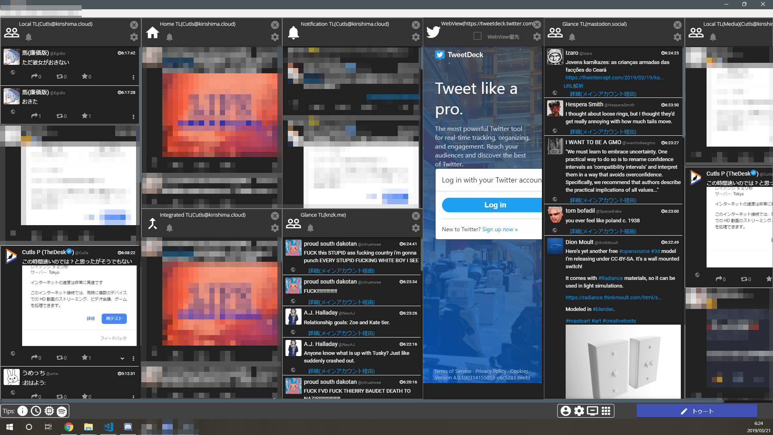Click the Sign up now link

(500, 229)
